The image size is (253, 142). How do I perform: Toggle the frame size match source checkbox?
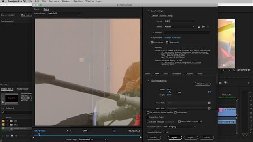[209, 92]
